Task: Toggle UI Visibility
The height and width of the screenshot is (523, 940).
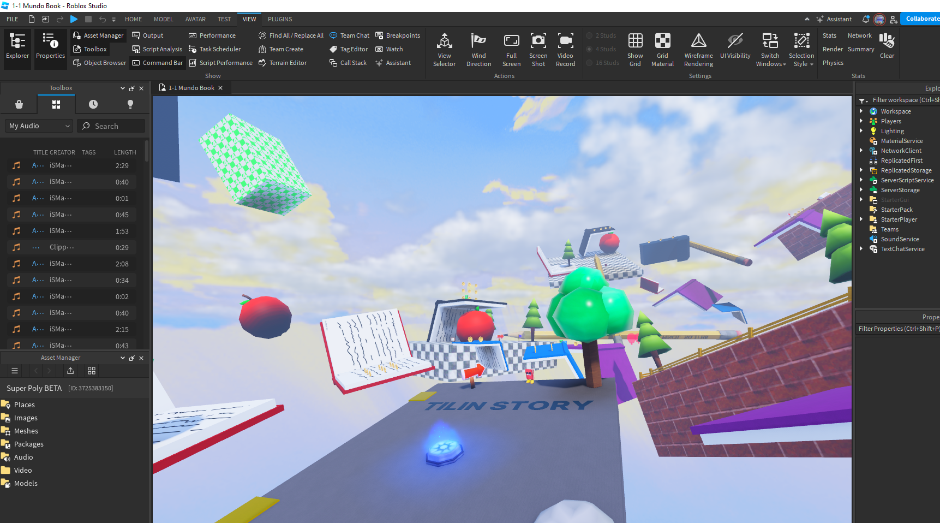Action: point(735,46)
